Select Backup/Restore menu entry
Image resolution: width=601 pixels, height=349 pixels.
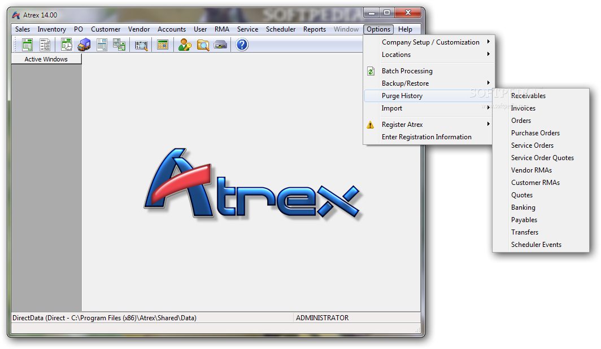click(x=428, y=83)
